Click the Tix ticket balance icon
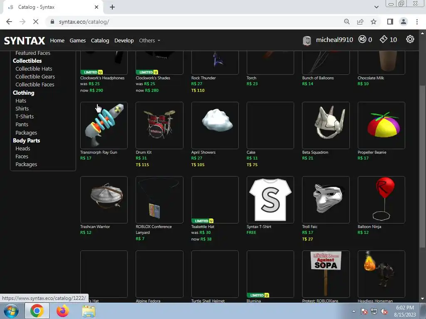The height and width of the screenshot is (319, 426). (x=383, y=39)
